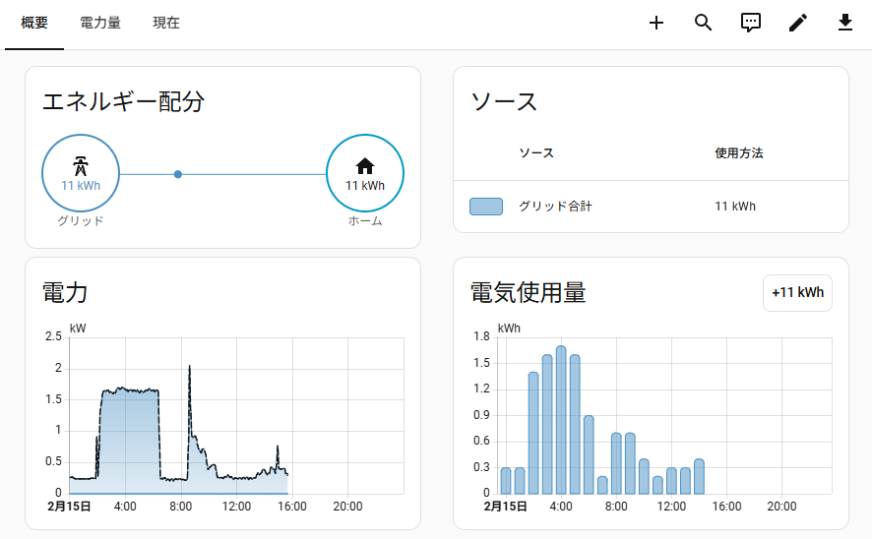Switch to the 概要 tab
Screen dimensions: 872x539
pyautogui.click(x=34, y=23)
